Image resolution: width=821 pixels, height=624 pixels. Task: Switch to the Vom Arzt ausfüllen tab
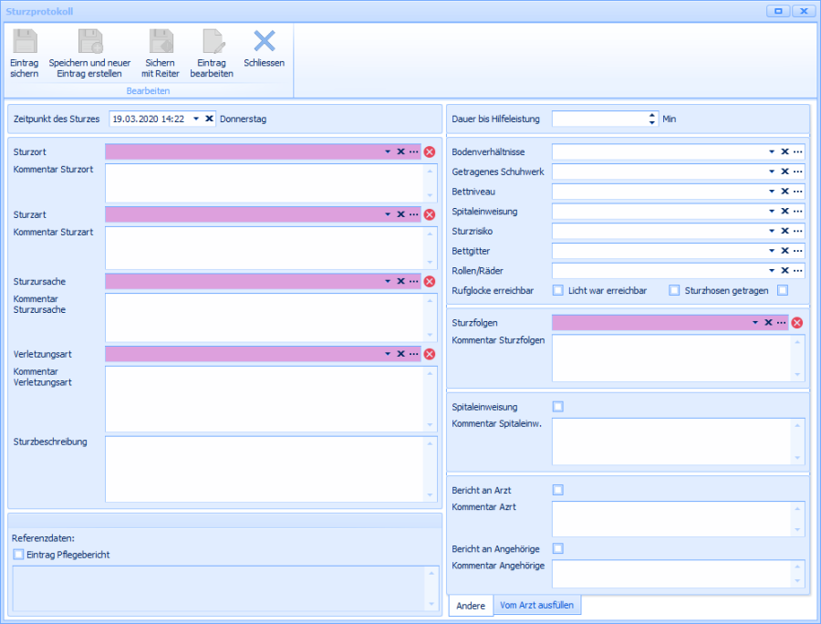536,605
